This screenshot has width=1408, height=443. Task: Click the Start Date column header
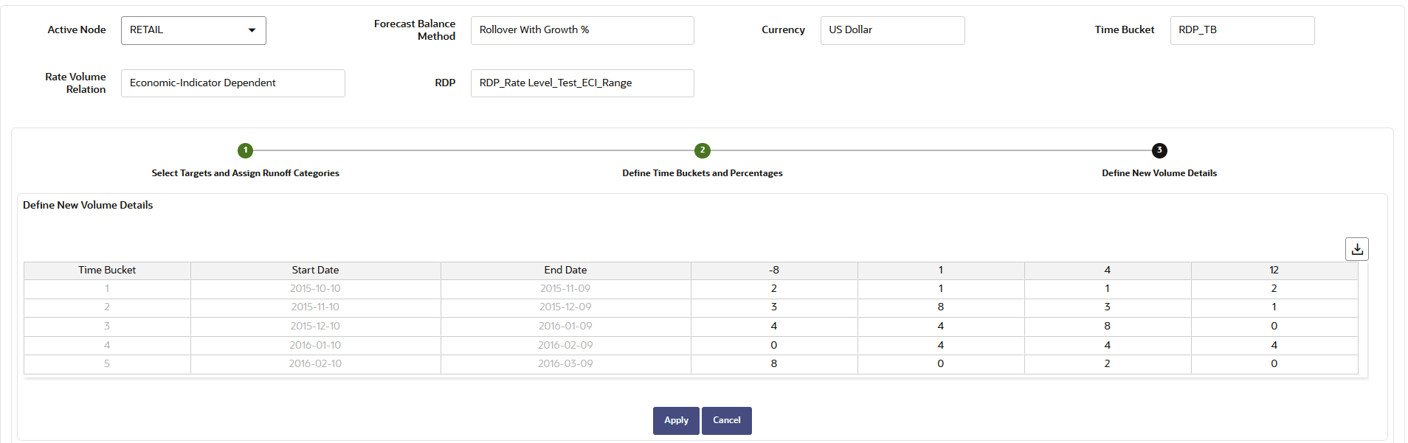tap(315, 271)
